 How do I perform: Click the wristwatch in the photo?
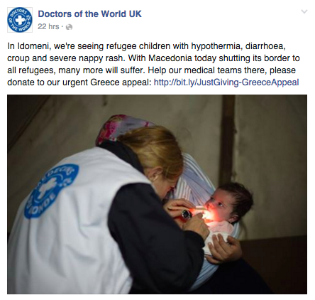(187, 215)
